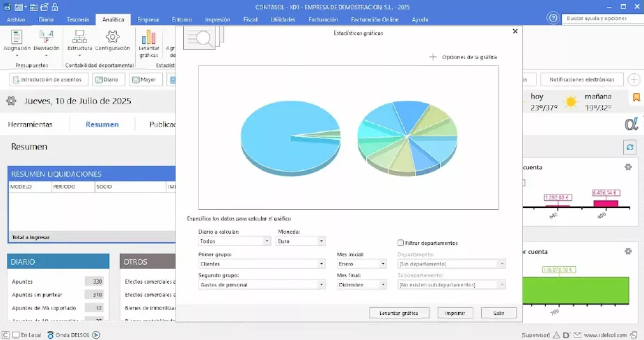Click Buscar ayuda y opciones search field
Viewport: 644px width, 340px height.
click(599, 19)
